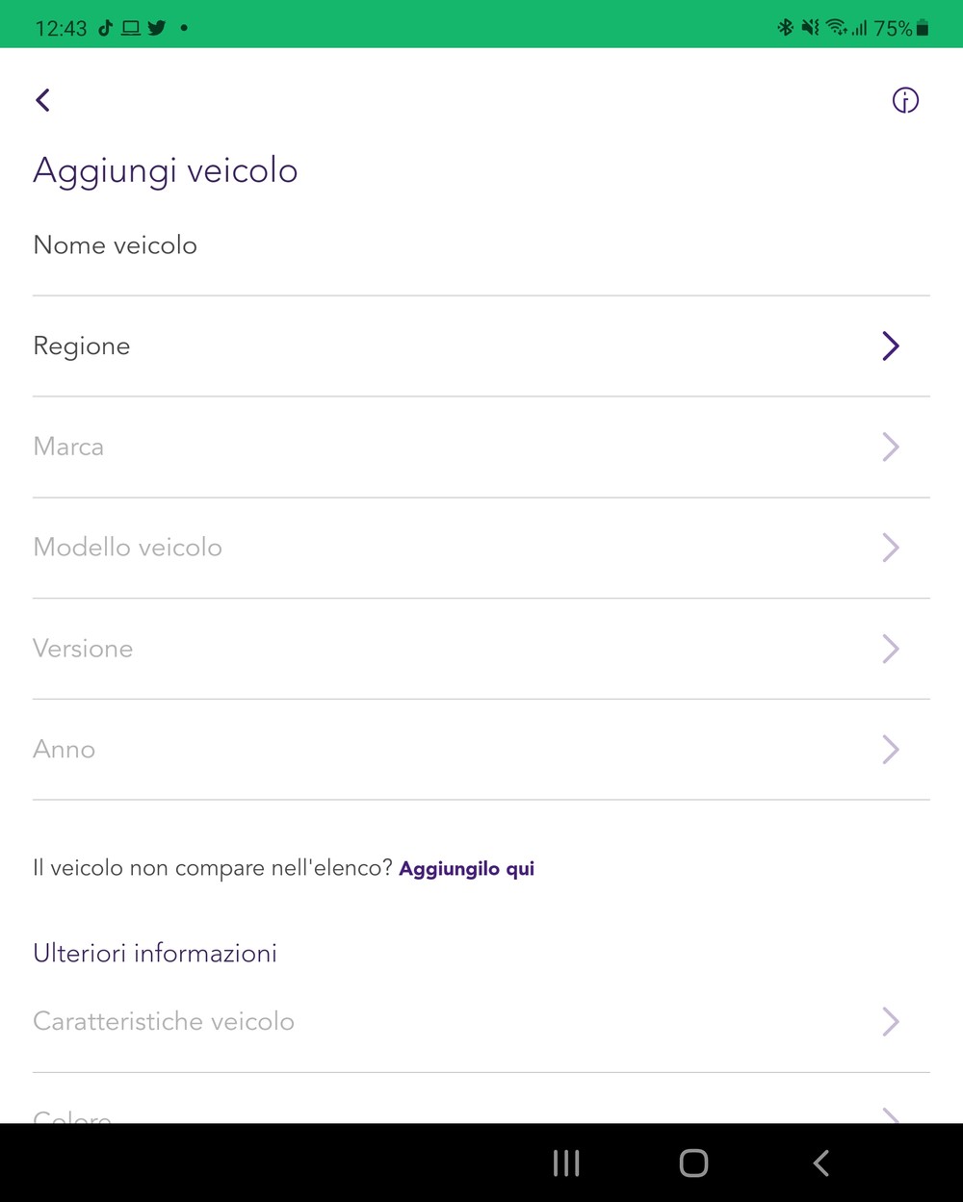Image resolution: width=963 pixels, height=1202 pixels.
Task: Expand the Anno chevron arrow
Action: (x=891, y=749)
